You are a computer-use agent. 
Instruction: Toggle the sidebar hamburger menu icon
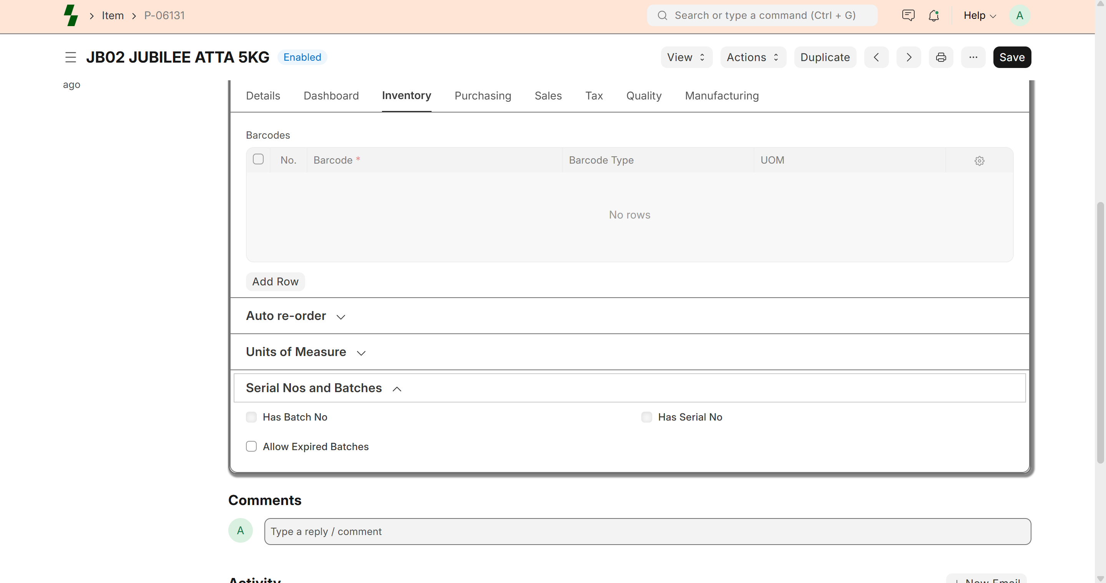point(70,57)
